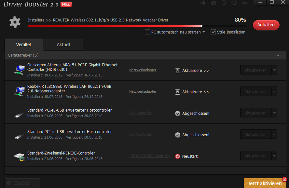Click the FREE edition badge
This screenshot has width=289, height=188.
[66, 4]
